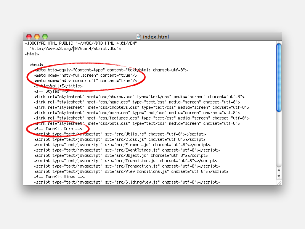This screenshot has height=229, width=305.
Task: Click the index.html window title text
Action: click(156, 37)
